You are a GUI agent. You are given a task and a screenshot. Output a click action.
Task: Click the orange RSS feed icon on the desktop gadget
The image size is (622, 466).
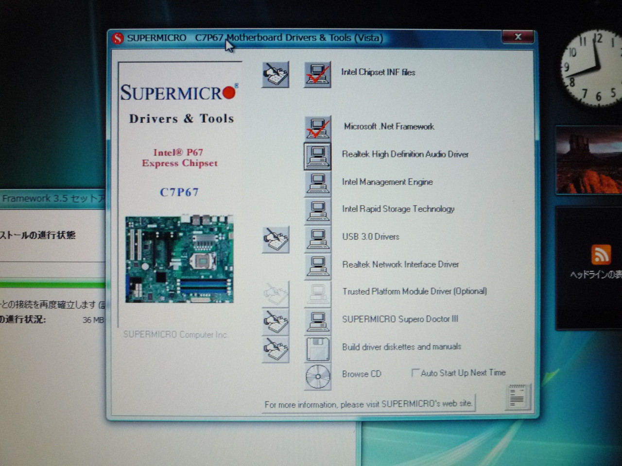tap(601, 254)
